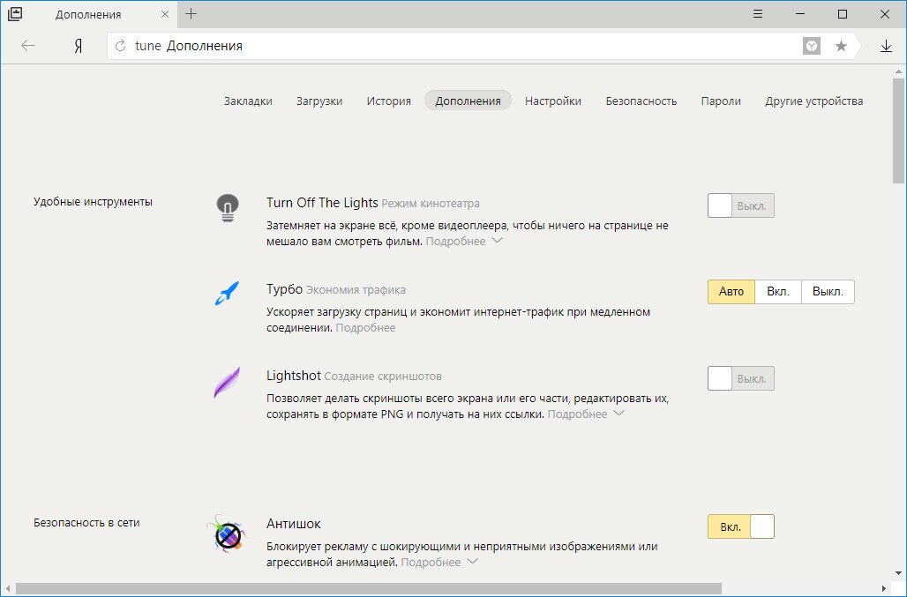Set Турбо mode to Выкл.
Screen dimensions: 907x597
pyautogui.click(x=828, y=292)
